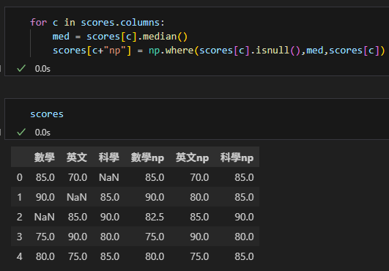Select the 數學 column header
This screenshot has width=389, height=271.
point(45,157)
